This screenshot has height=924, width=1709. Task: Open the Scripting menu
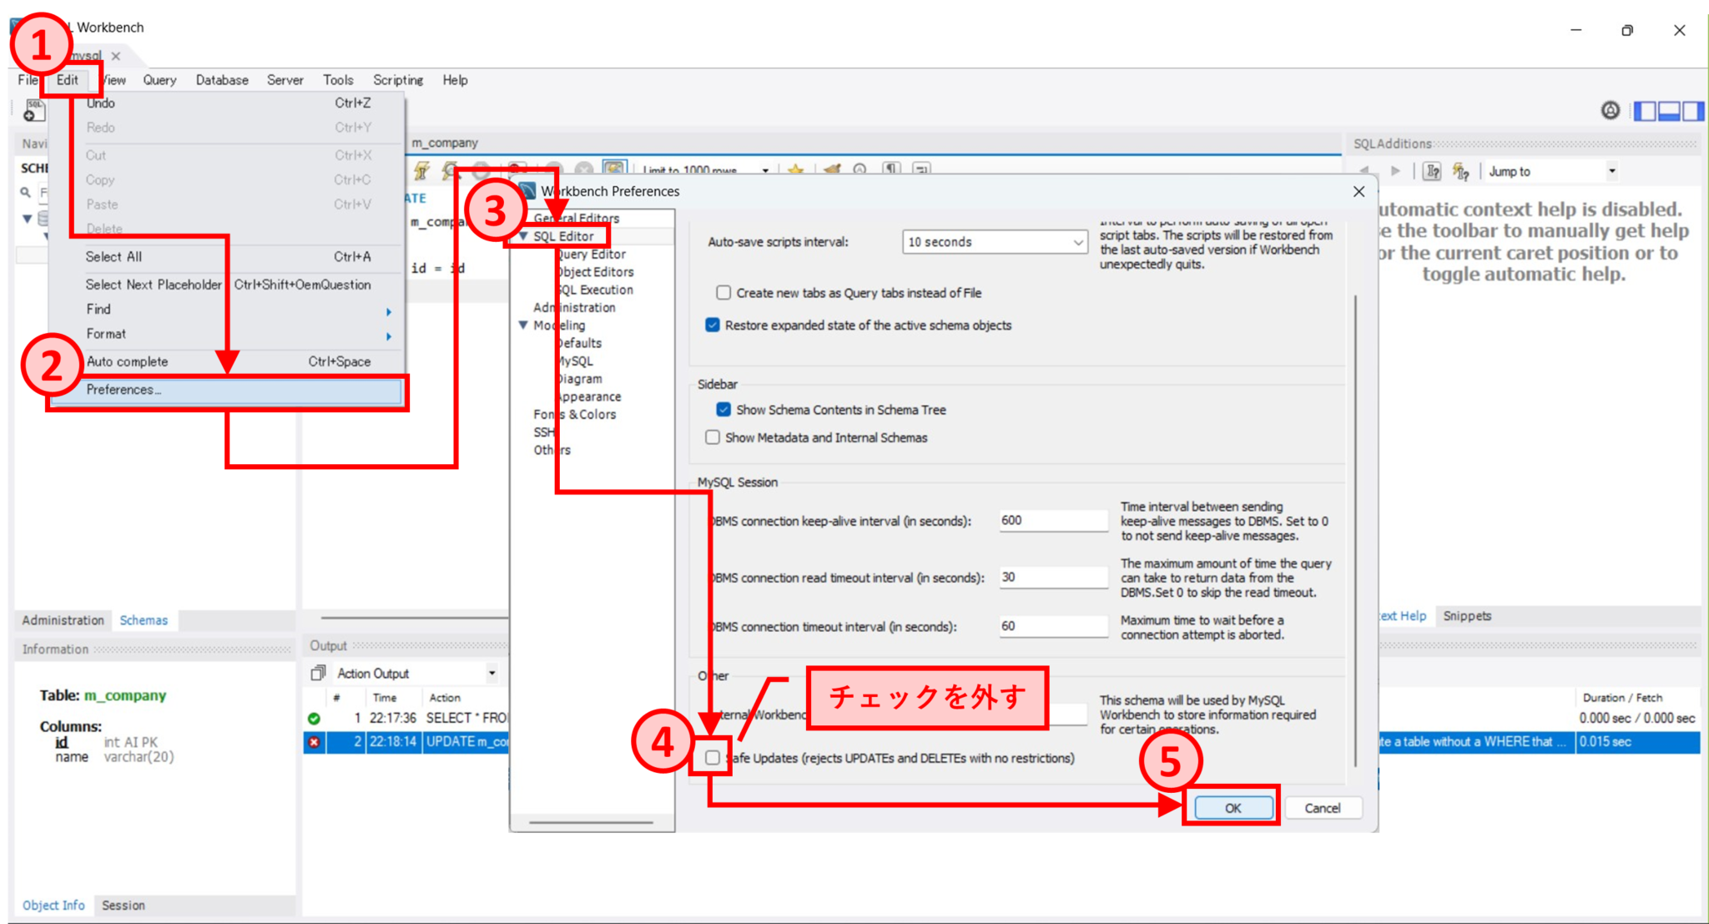pyautogui.click(x=398, y=79)
